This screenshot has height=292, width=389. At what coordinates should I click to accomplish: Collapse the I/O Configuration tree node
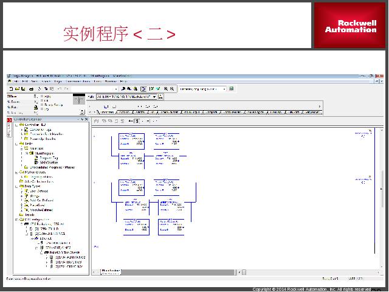16,220
